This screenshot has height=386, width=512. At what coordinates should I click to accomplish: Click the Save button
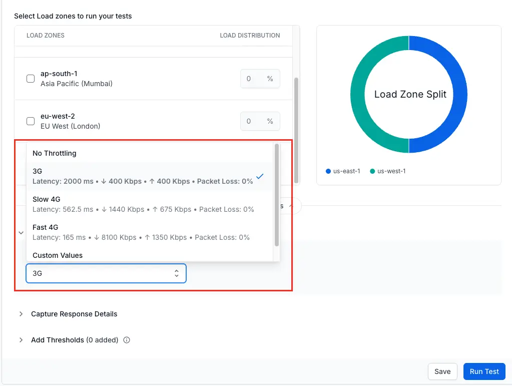[x=442, y=371]
